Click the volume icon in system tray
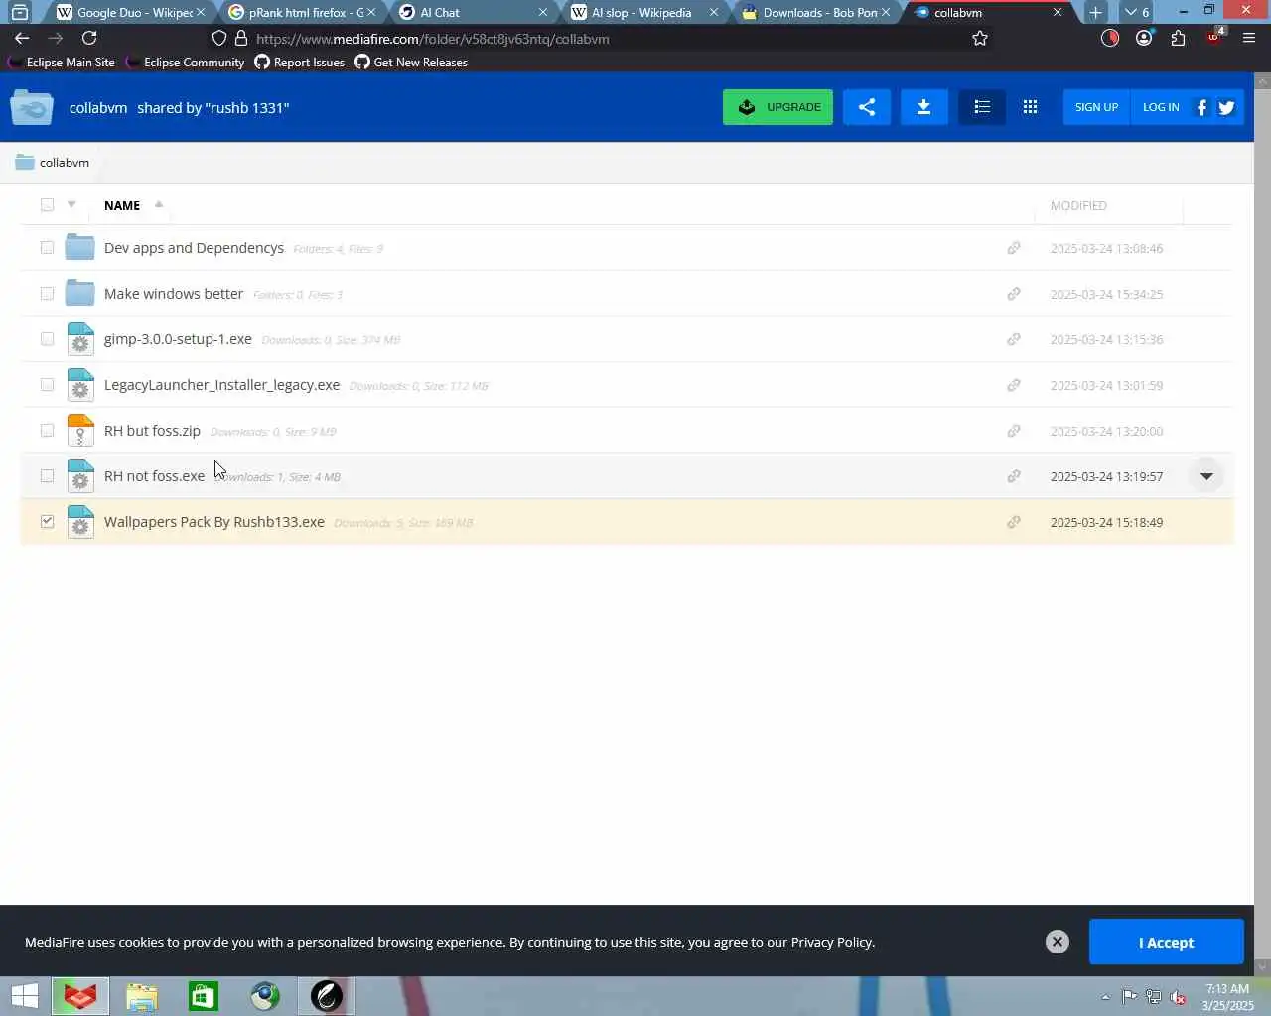The height and width of the screenshot is (1016, 1271). (x=1178, y=997)
